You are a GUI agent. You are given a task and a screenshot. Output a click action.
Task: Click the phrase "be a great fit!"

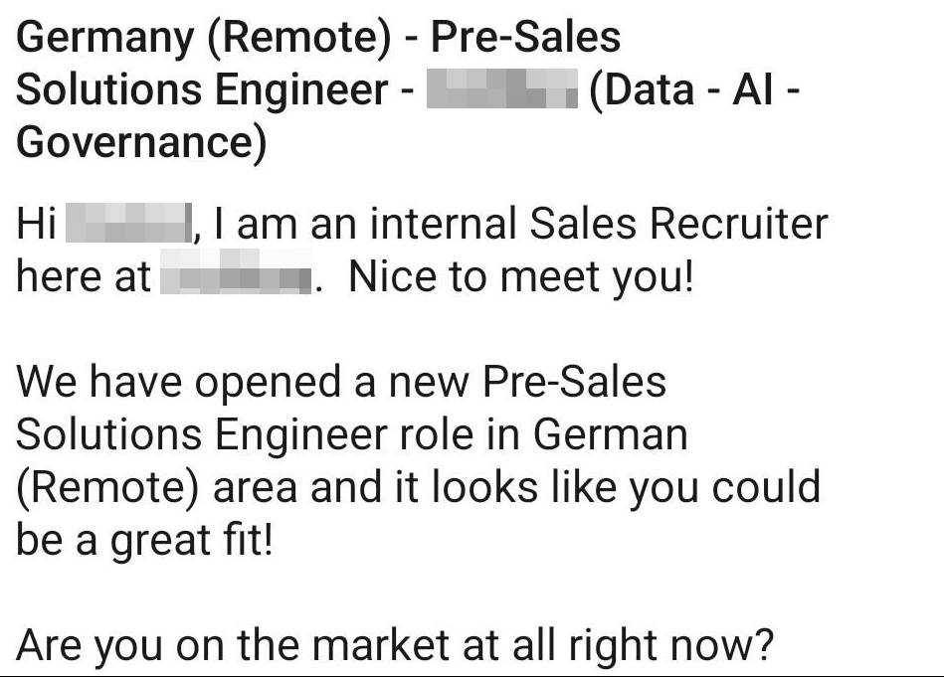click(144, 540)
